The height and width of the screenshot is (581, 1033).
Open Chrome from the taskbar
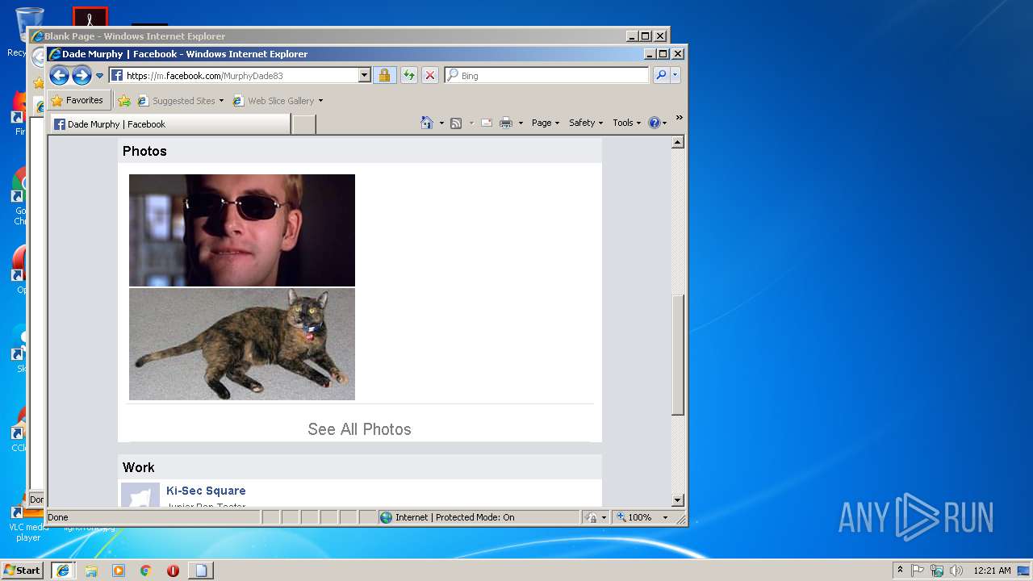(146, 571)
